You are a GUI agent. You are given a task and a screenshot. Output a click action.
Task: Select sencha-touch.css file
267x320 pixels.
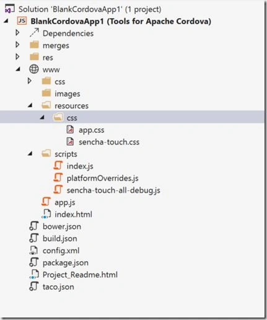(x=109, y=142)
